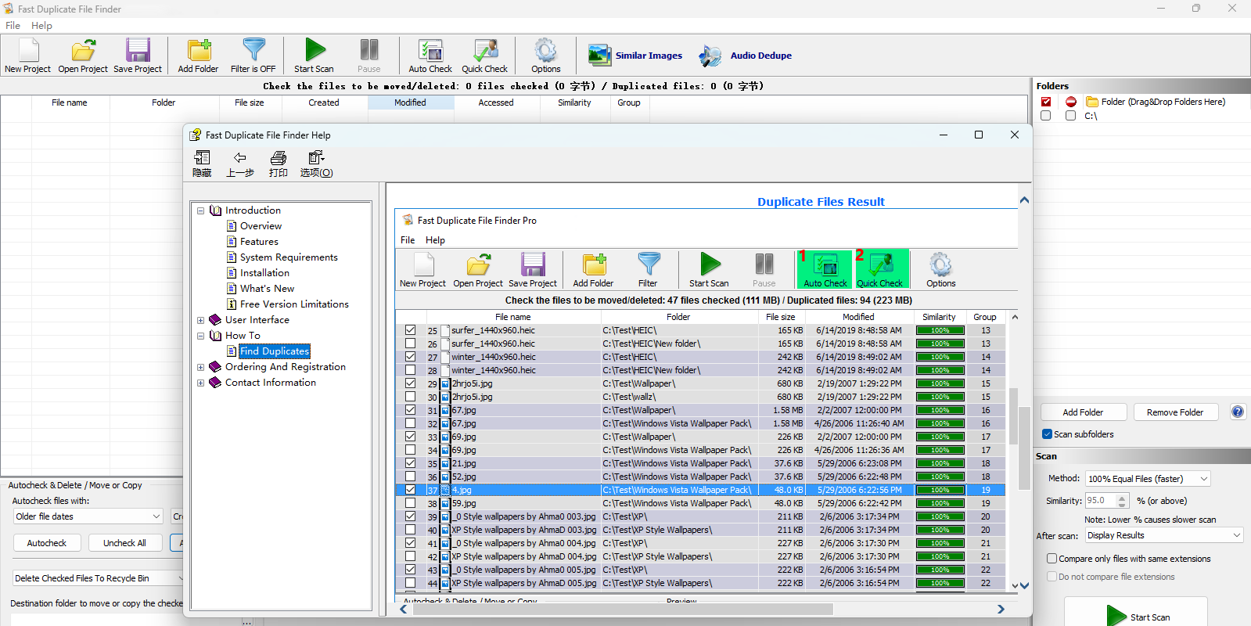The image size is (1251, 626).
Task: Open the File menu in main window
Action: [x=13, y=25]
